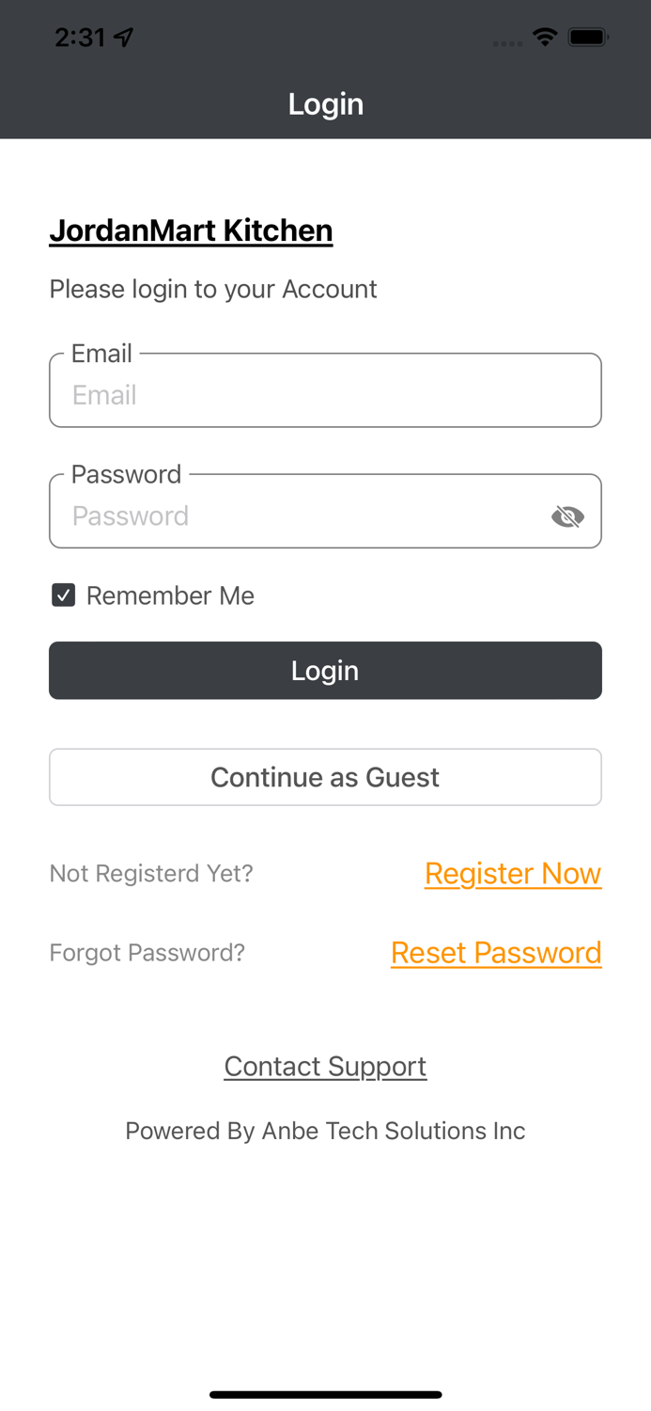Image resolution: width=651 pixels, height=1411 pixels.
Task: Tap the cellular signal dots indicator
Action: [x=507, y=43]
